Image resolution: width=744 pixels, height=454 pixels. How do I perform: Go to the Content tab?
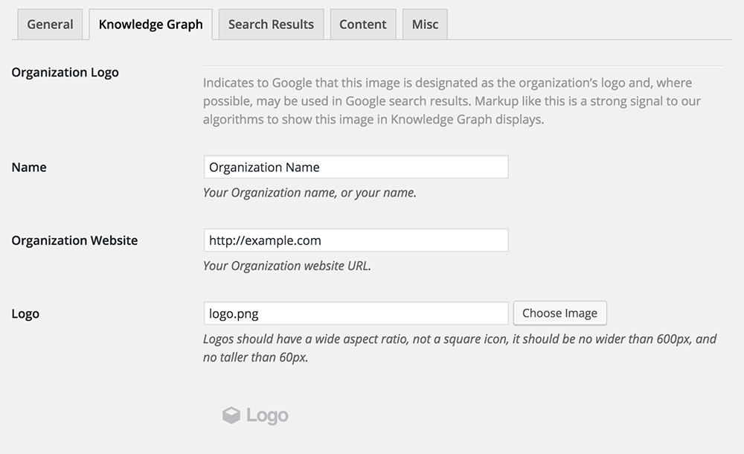[x=362, y=25]
